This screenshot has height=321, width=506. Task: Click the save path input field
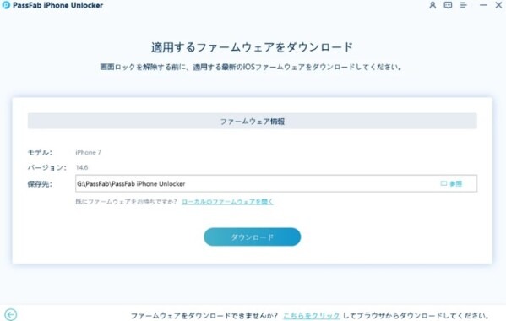276,183
